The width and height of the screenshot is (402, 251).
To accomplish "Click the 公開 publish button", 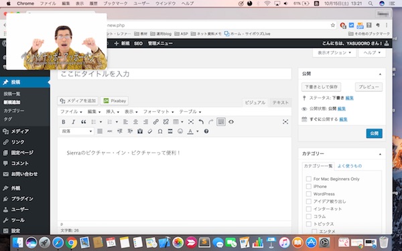I will pos(374,133).
